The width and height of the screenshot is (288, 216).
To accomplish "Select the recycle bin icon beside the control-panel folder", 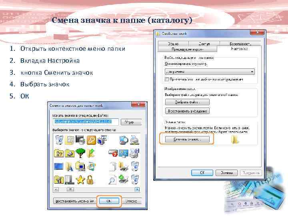I will pos(59,140).
